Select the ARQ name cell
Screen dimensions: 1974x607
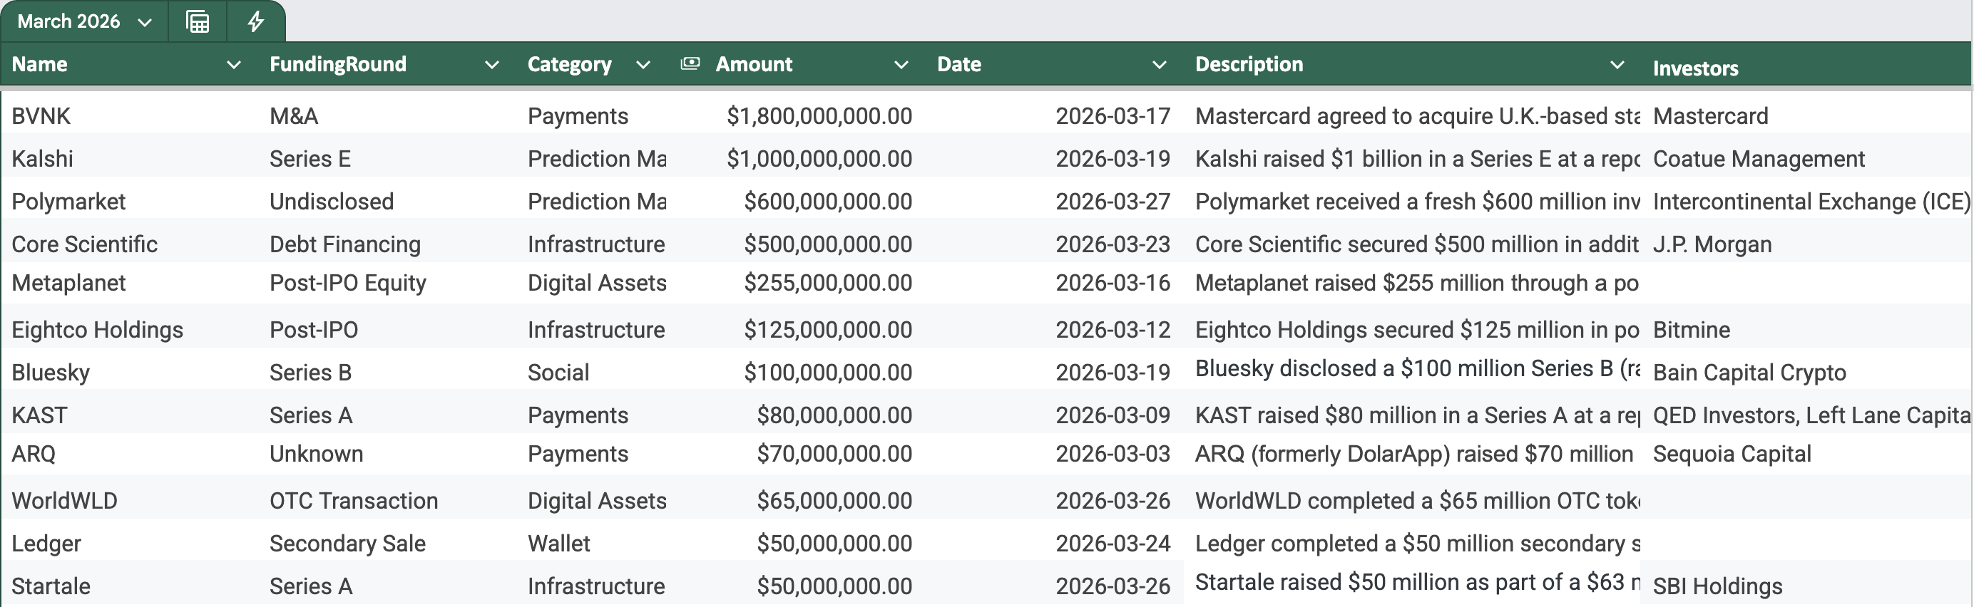point(34,454)
